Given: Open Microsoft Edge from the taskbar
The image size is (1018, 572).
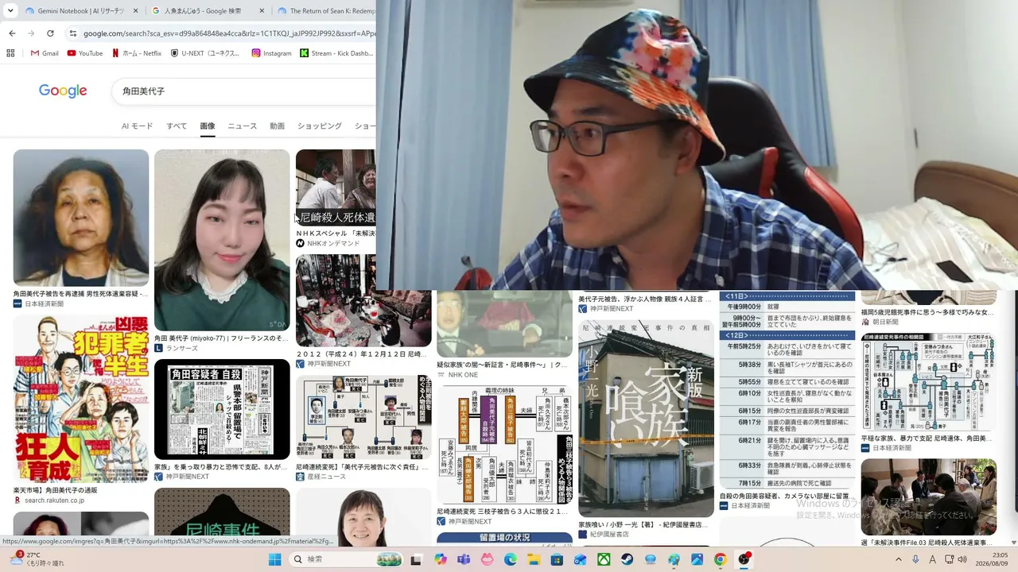Looking at the screenshot, I should pos(511,559).
